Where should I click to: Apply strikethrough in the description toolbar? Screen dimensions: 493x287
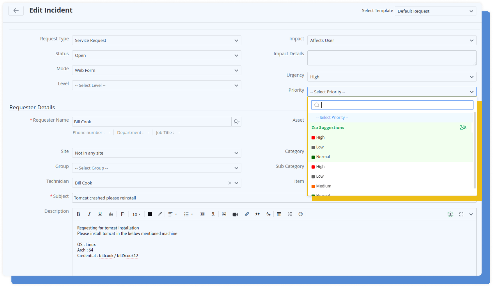click(111, 214)
